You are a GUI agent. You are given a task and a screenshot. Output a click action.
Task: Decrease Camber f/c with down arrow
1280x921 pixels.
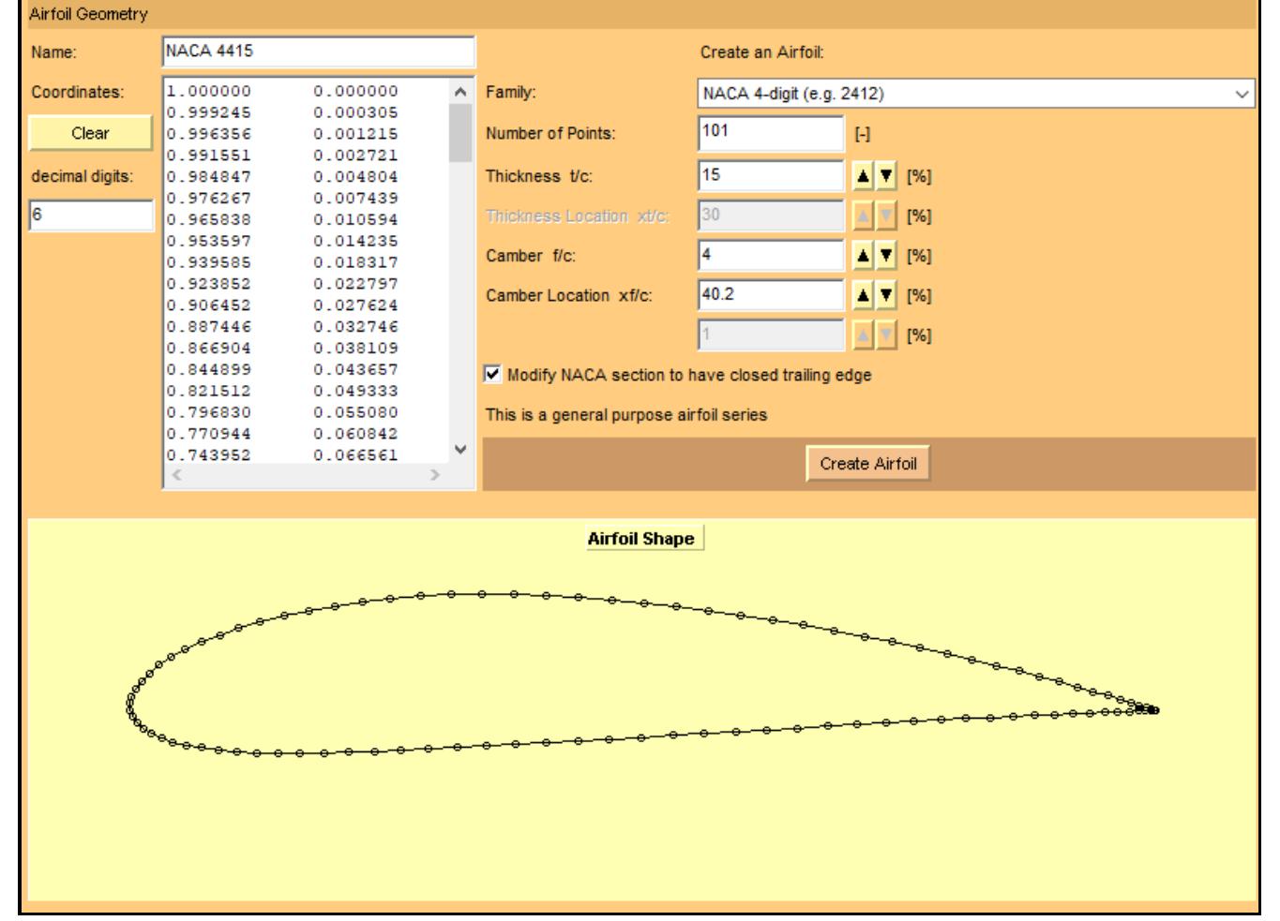(x=886, y=256)
